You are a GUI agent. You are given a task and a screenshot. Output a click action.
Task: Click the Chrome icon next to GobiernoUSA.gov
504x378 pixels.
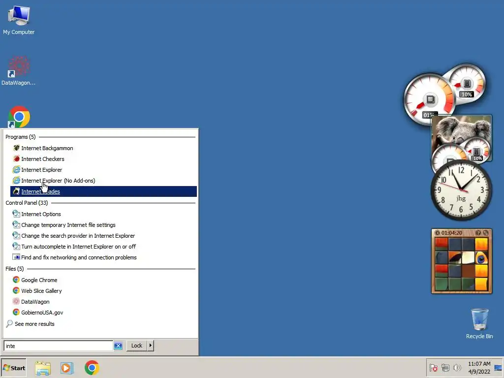tap(16, 312)
